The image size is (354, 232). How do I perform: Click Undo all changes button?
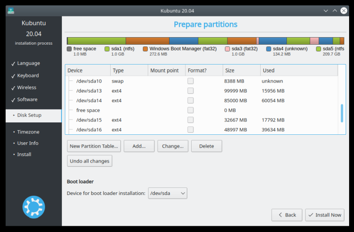pos(90,161)
